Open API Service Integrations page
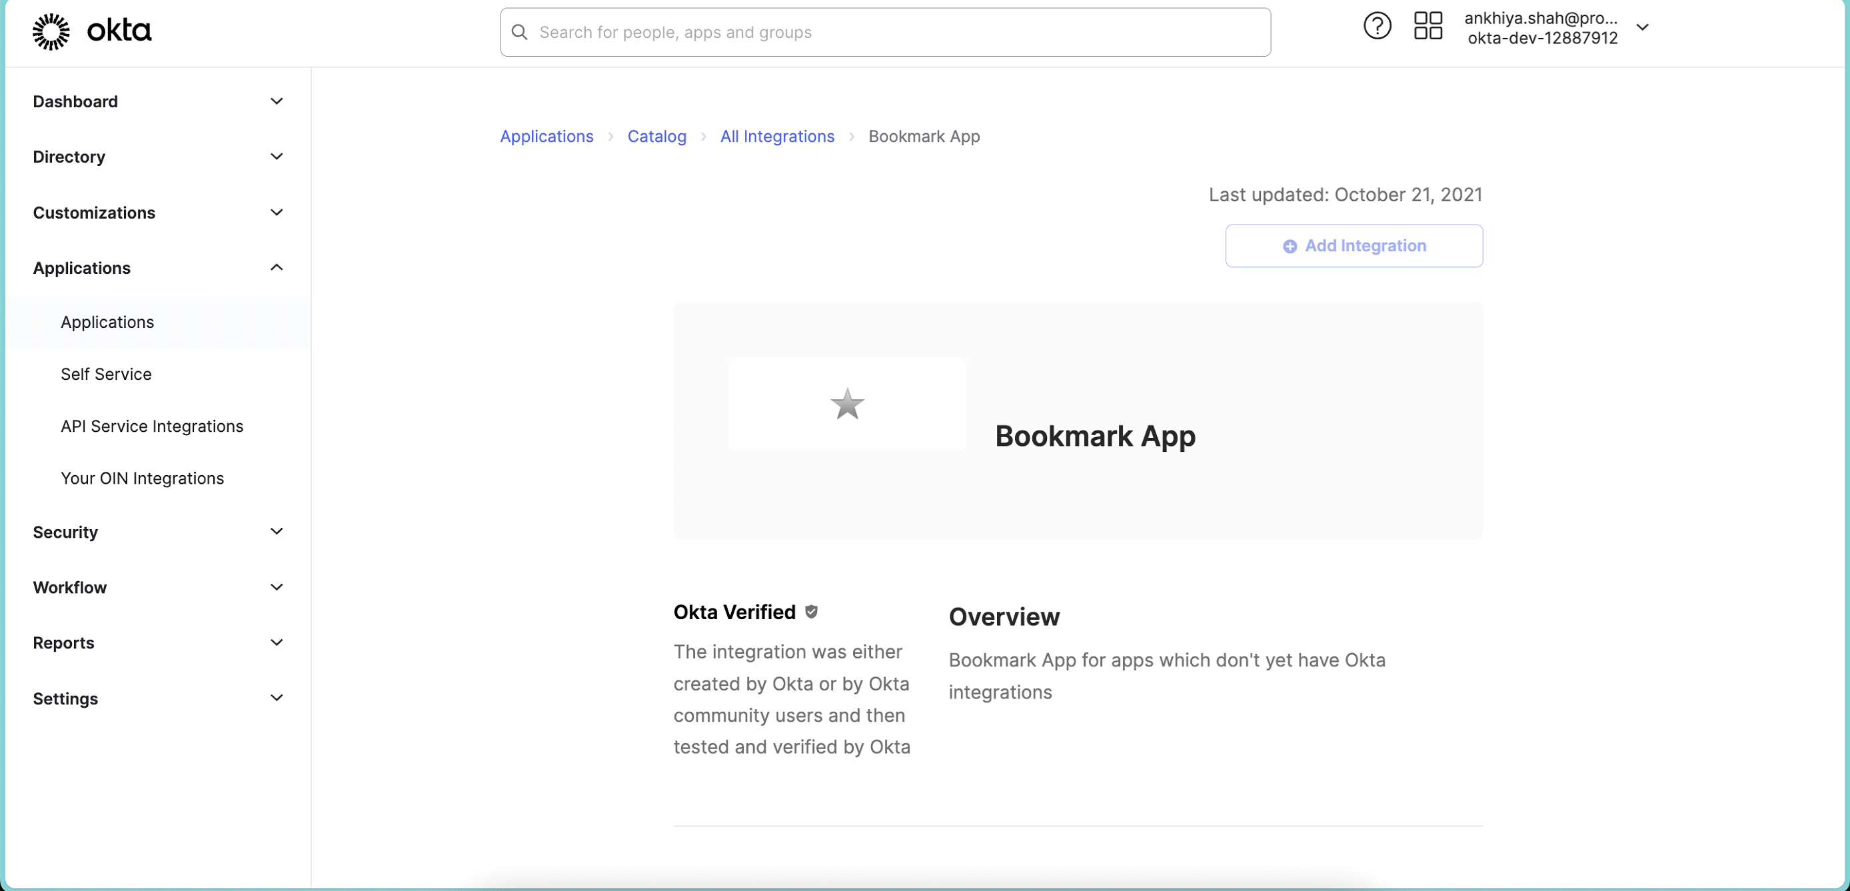The width and height of the screenshot is (1850, 891). [151, 425]
